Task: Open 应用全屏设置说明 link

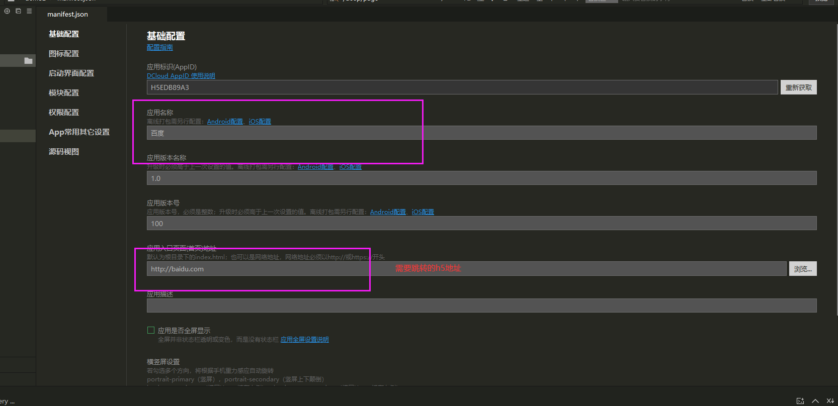Action: coord(305,340)
